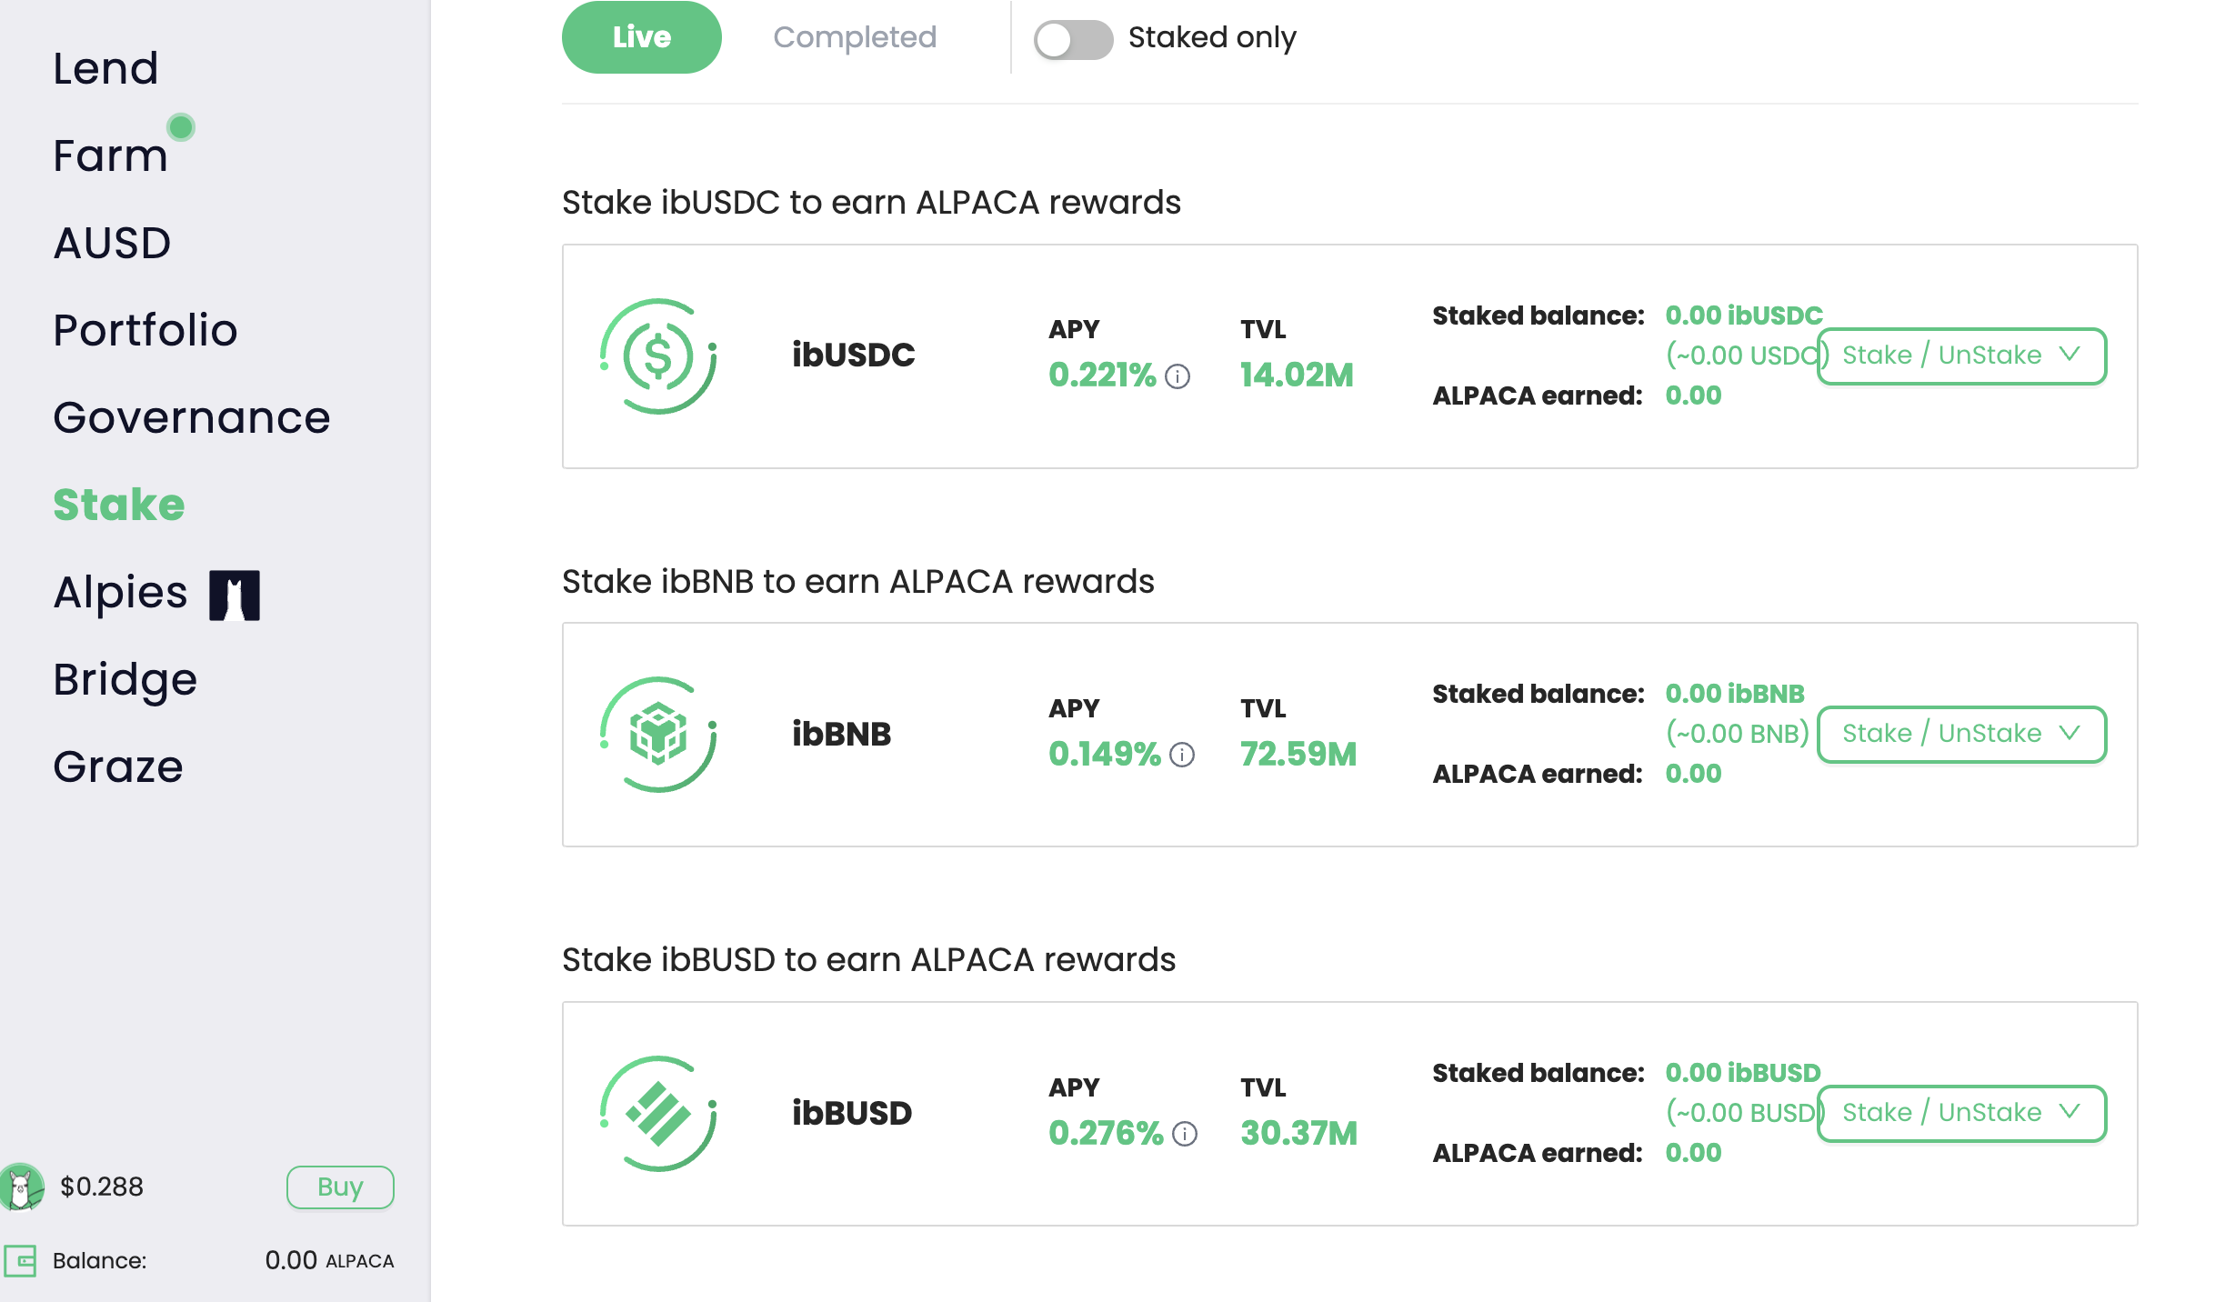Click the Alpies llama badge icon

point(235,596)
